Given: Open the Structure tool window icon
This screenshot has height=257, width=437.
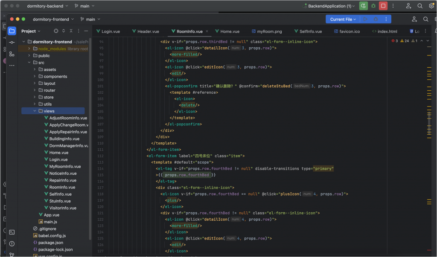Looking at the screenshot, I should pos(12,54).
